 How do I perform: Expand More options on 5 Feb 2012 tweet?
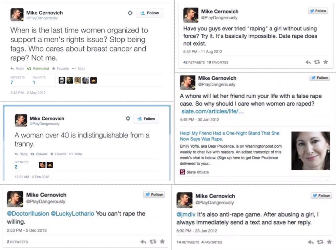[75, 154]
